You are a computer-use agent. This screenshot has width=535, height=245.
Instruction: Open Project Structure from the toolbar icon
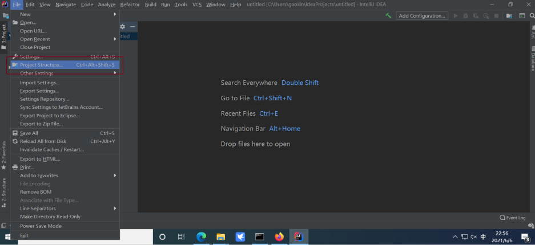[x=509, y=16]
